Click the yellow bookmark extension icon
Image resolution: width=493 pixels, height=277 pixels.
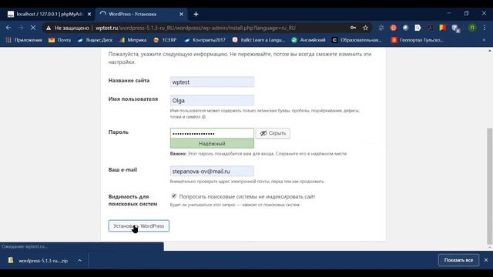pyautogui.click(x=443, y=28)
